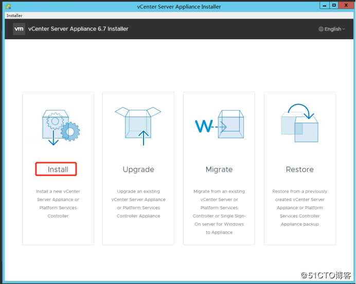This screenshot has height=284, width=356.
Task: Select the Migrate option title
Action: click(219, 170)
